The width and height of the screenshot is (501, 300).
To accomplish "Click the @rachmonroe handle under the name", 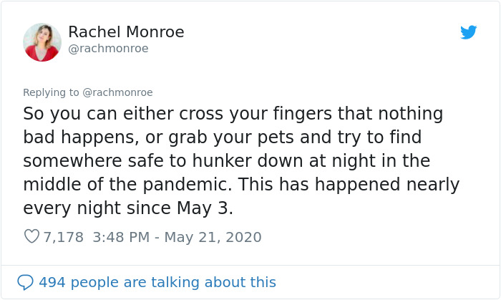I will [108, 49].
